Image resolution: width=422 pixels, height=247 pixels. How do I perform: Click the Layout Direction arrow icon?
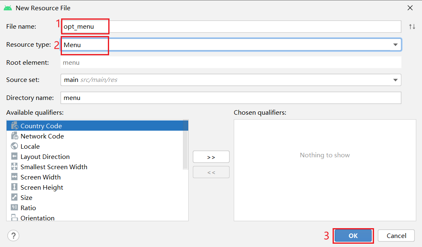[x=14, y=156]
